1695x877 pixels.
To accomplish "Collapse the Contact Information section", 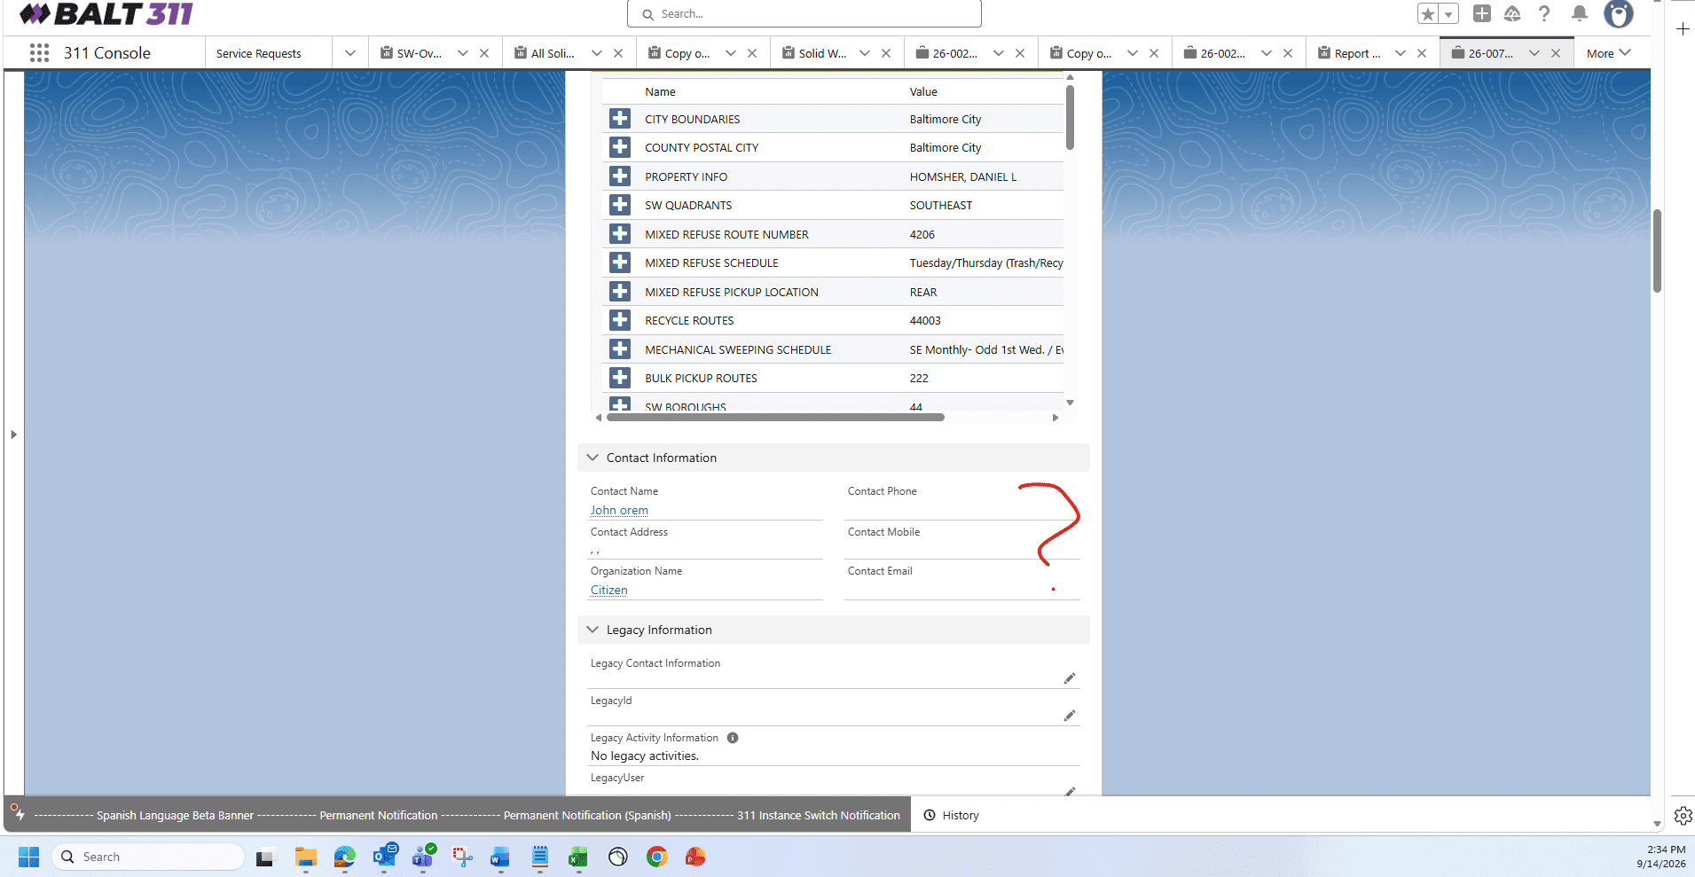I will pyautogui.click(x=592, y=458).
